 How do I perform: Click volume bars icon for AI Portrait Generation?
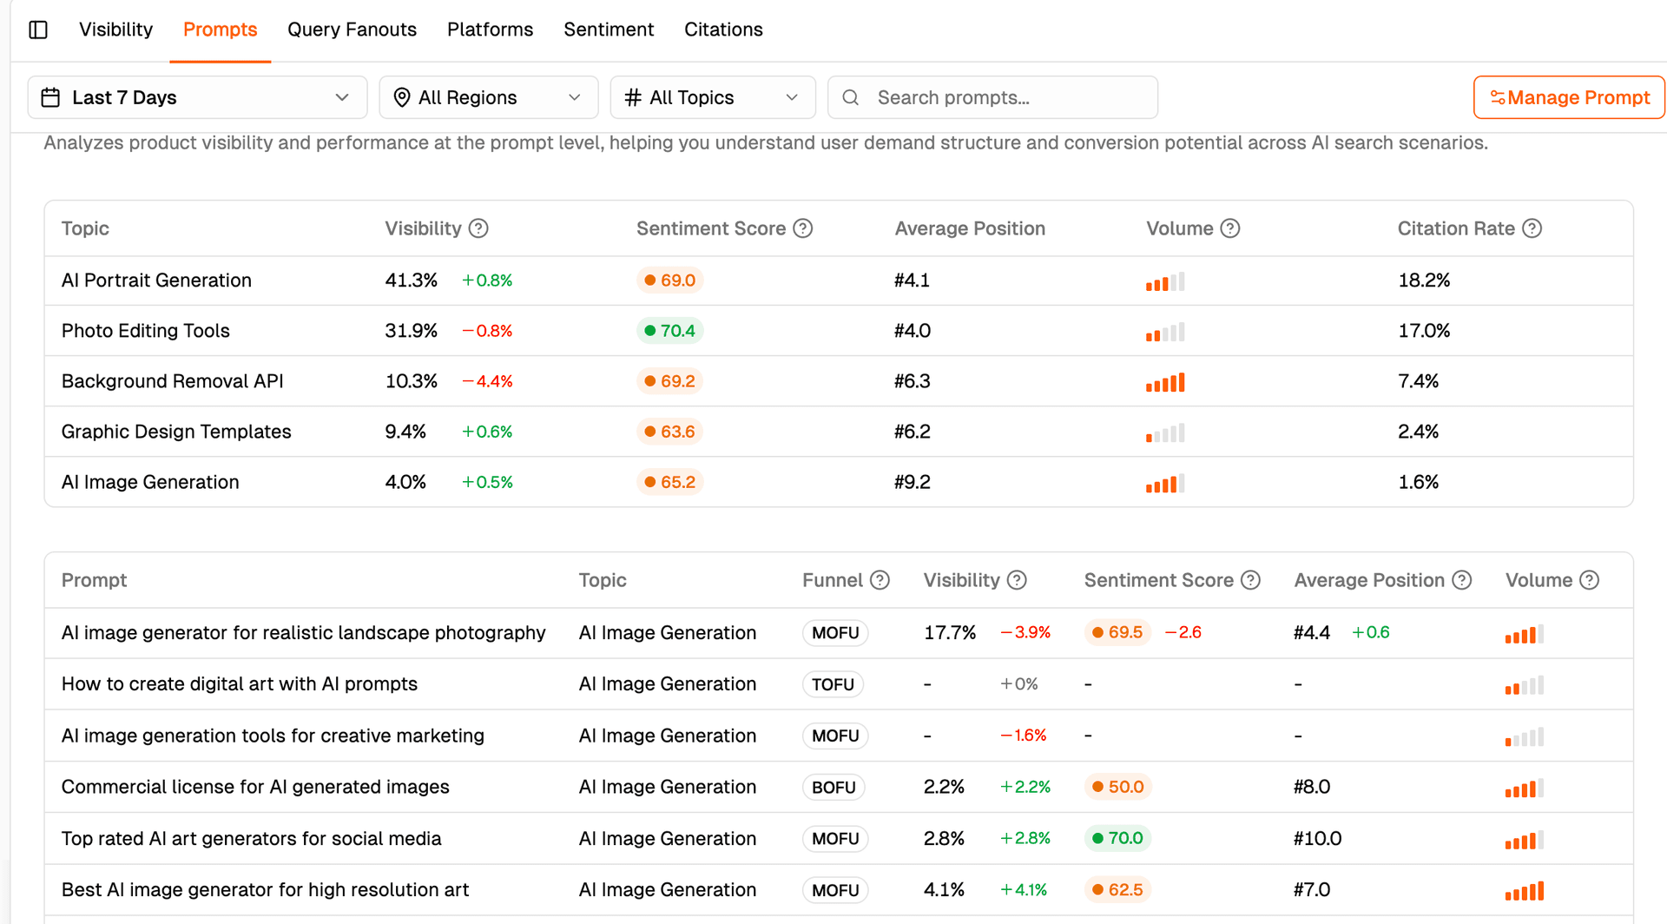pyautogui.click(x=1165, y=281)
